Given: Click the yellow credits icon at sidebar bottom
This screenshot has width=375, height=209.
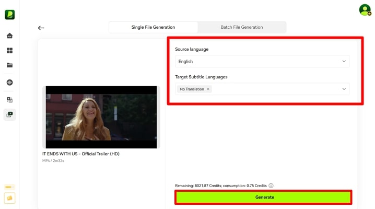Looking at the screenshot, I should point(9,198).
